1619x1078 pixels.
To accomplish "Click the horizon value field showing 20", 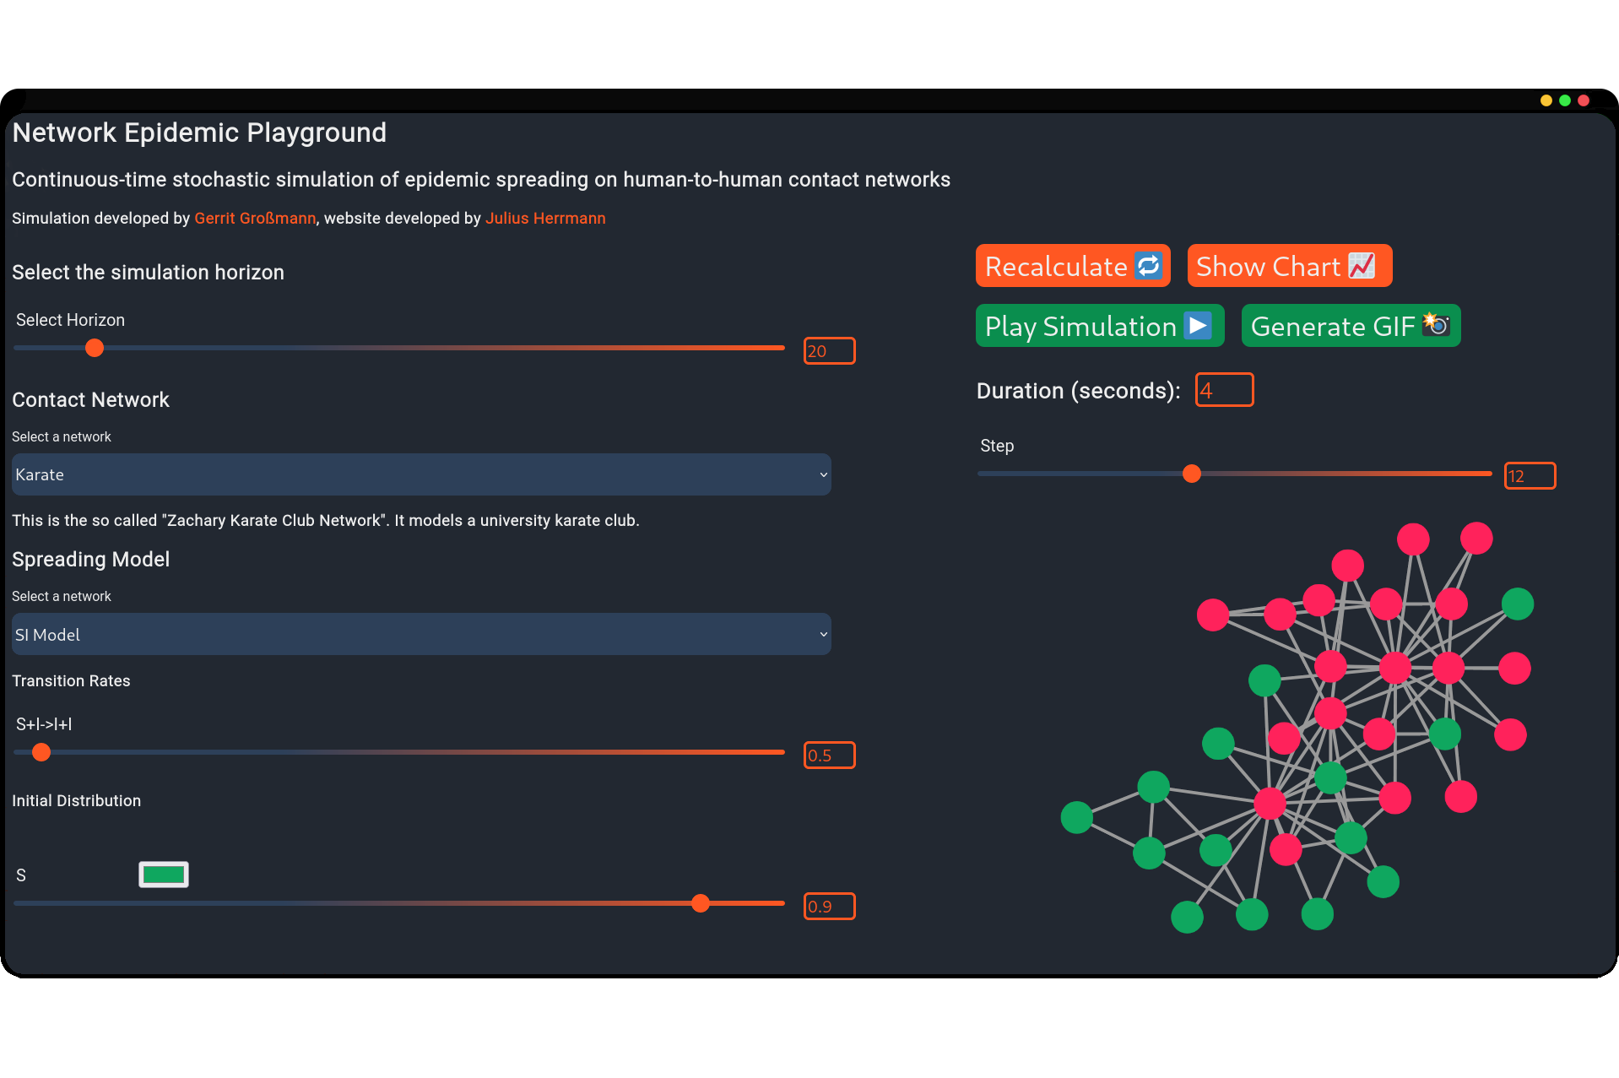I will pos(829,351).
